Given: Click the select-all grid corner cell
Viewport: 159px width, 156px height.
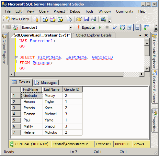Looking at the screenshot, I should [x=16, y=89].
